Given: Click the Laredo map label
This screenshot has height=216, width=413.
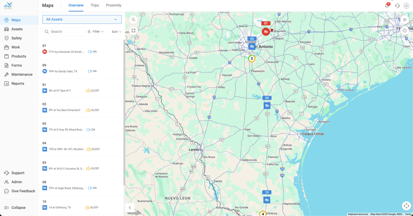Looking at the screenshot, I should [x=194, y=150].
